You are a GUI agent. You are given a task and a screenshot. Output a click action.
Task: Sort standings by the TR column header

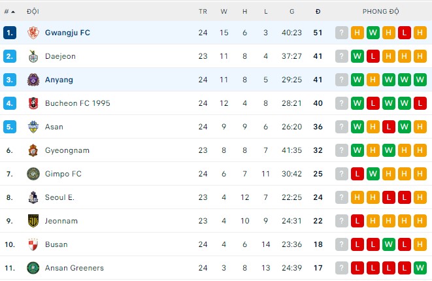click(203, 12)
